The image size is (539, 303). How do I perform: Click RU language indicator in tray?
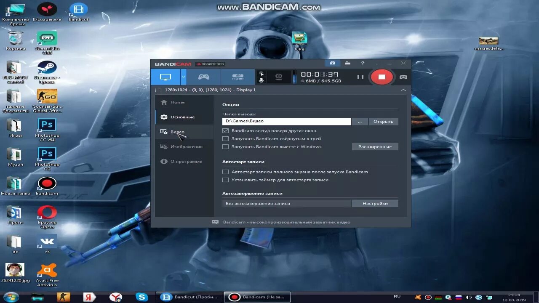tap(397, 297)
